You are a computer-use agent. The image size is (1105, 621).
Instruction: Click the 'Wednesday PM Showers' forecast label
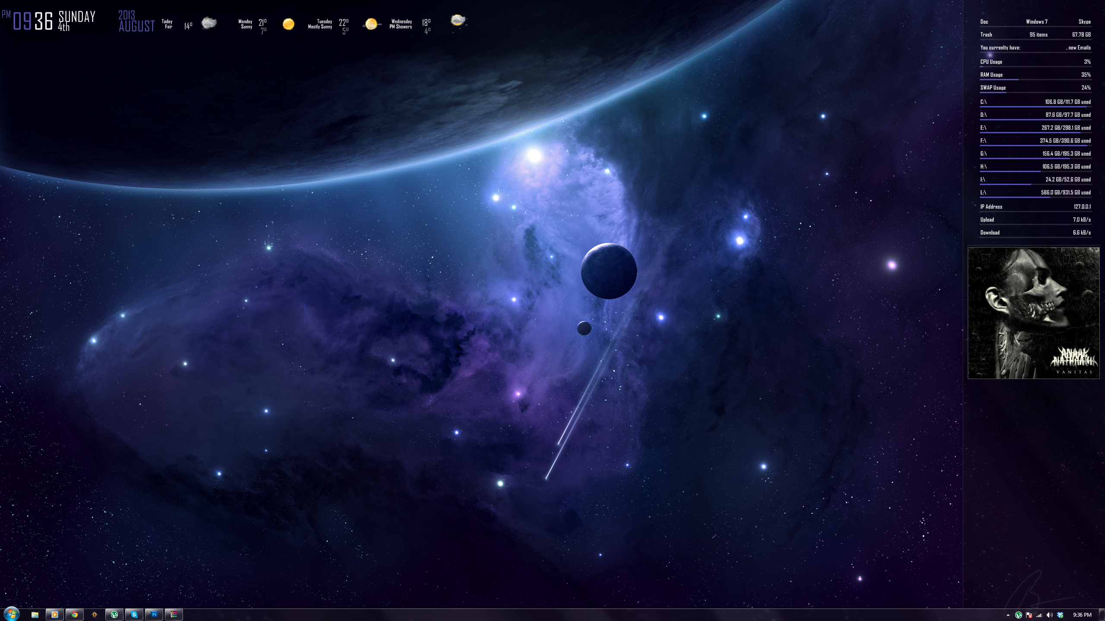tap(401, 24)
